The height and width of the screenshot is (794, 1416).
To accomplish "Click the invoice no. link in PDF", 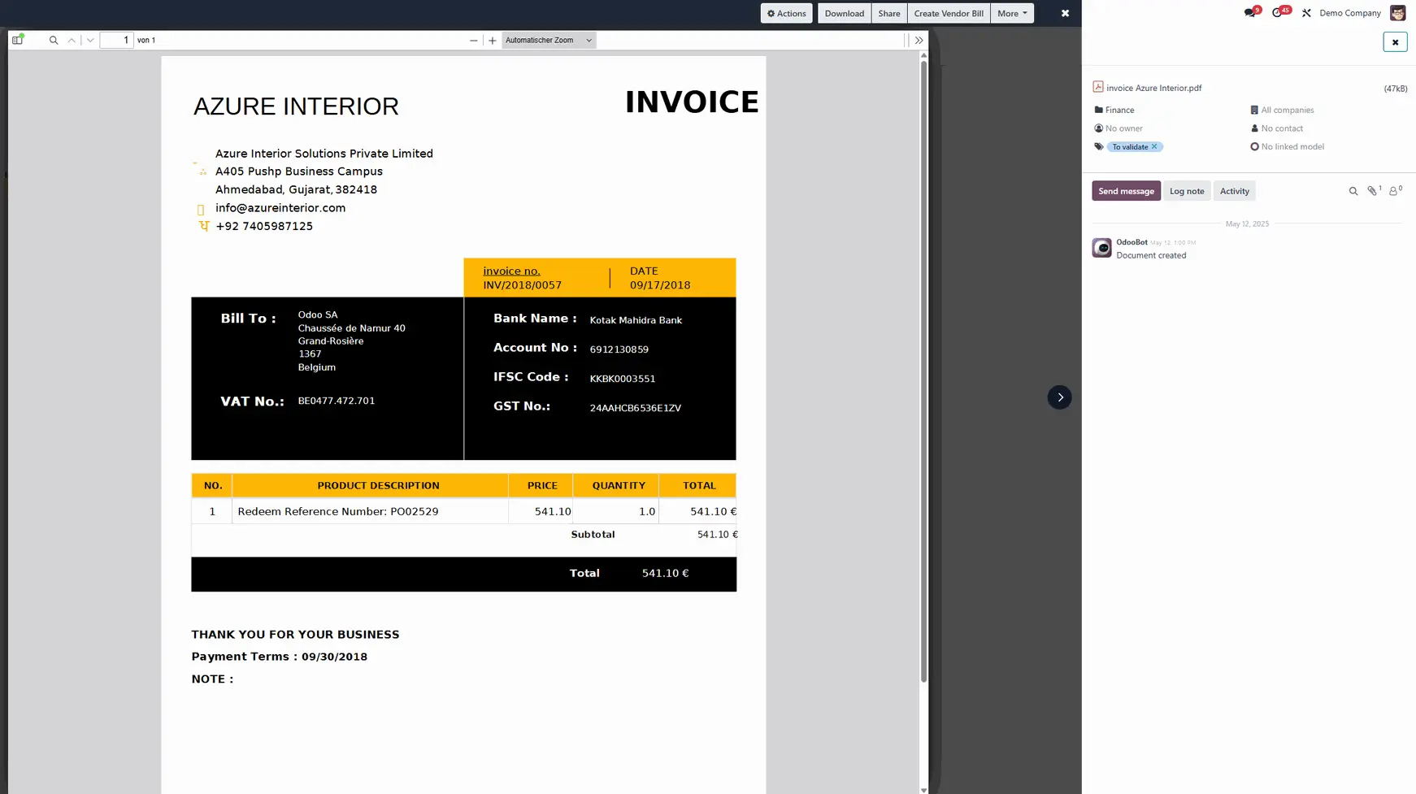I will tap(511, 271).
